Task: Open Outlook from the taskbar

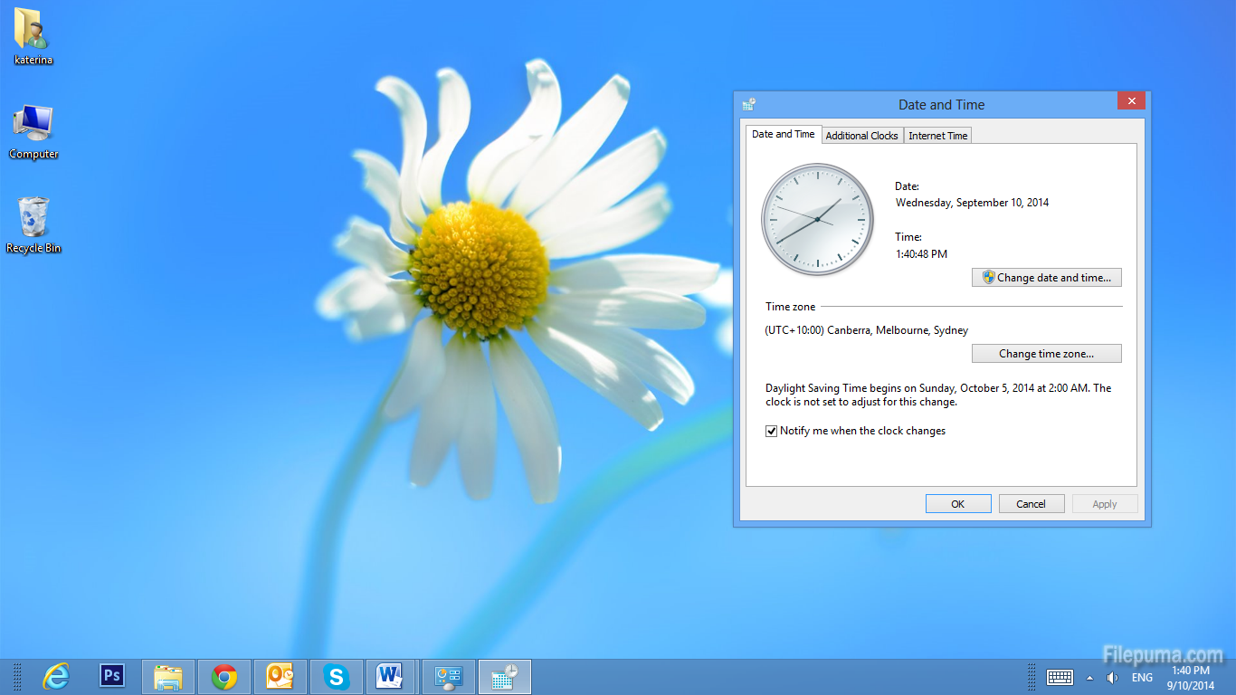Action: 280,676
